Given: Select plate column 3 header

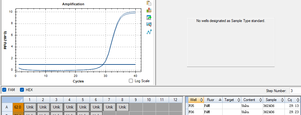Looking at the screenshot, I should (56, 100).
